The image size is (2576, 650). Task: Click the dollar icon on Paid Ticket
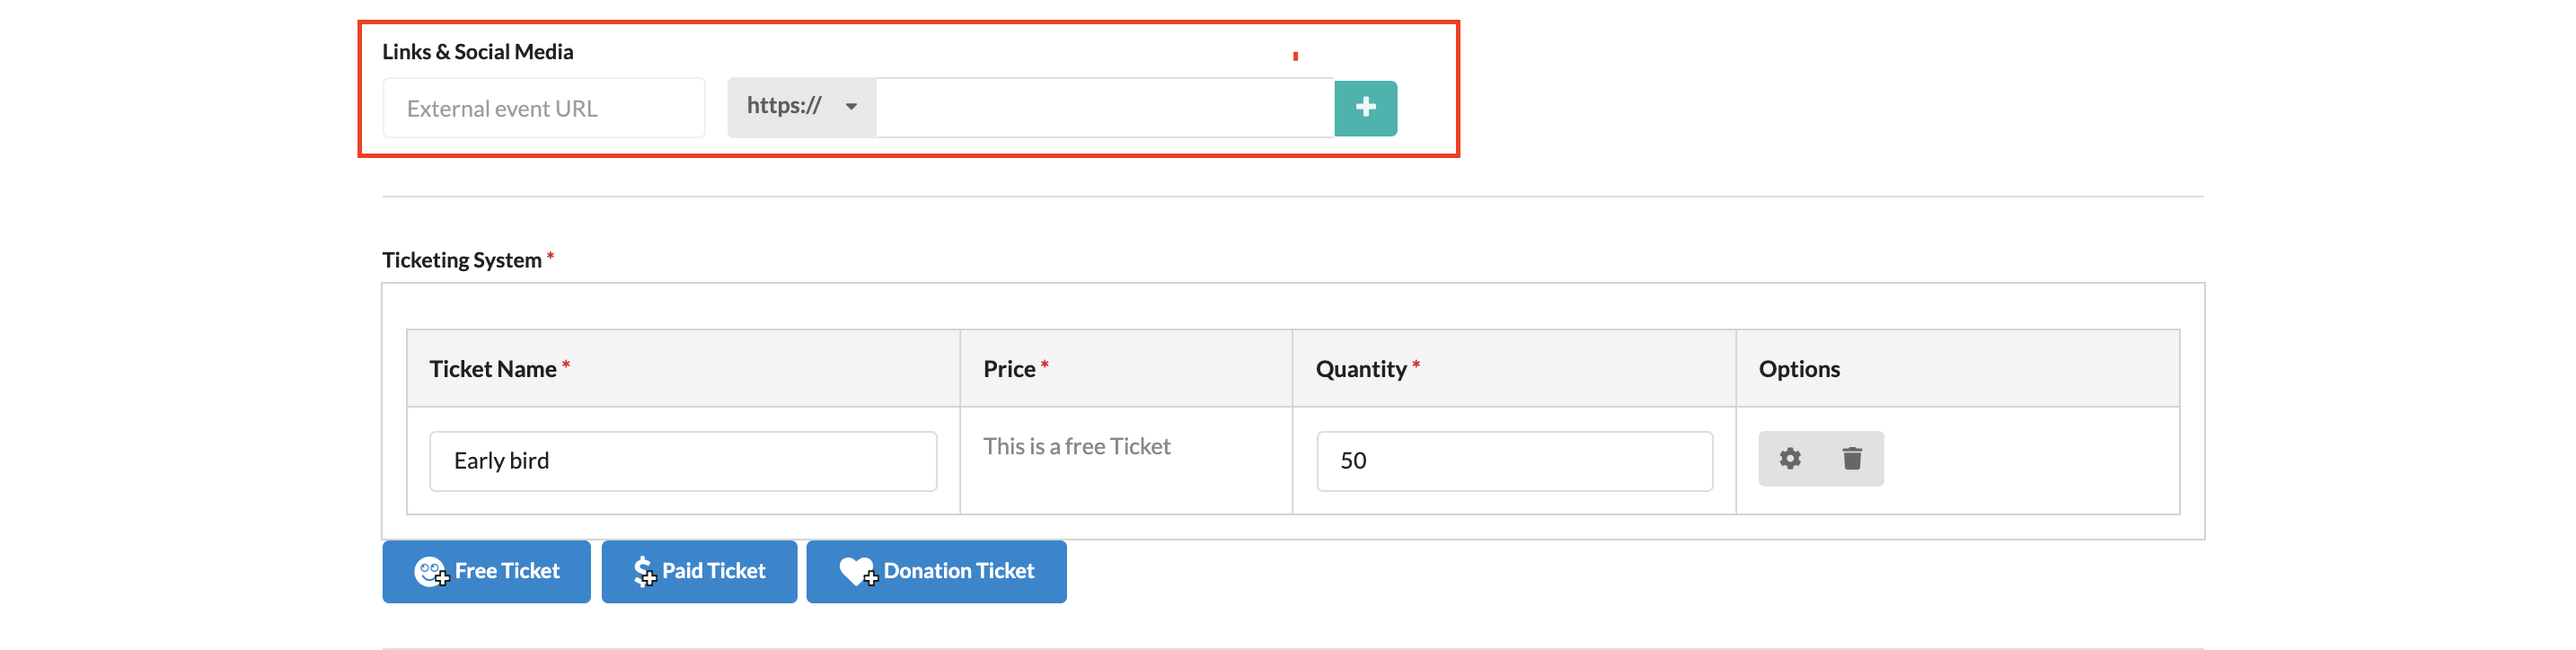(644, 571)
